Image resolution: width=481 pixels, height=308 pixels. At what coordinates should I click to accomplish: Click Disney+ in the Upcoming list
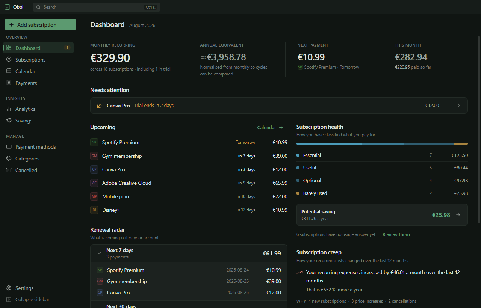[189, 210]
